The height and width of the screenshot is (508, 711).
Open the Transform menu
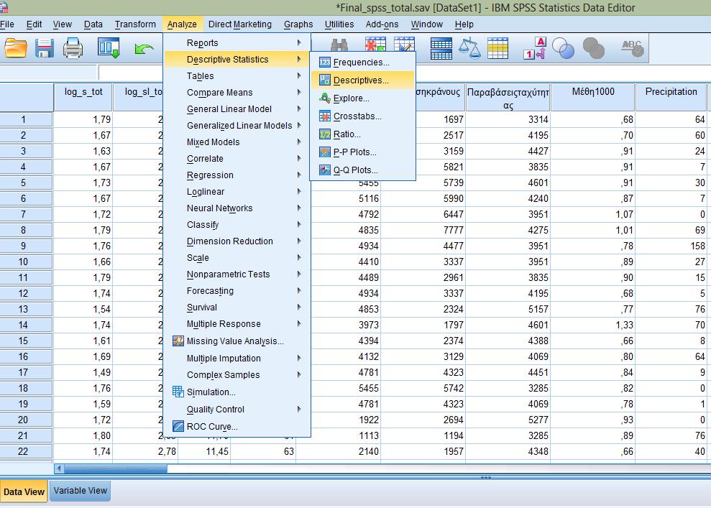(135, 24)
